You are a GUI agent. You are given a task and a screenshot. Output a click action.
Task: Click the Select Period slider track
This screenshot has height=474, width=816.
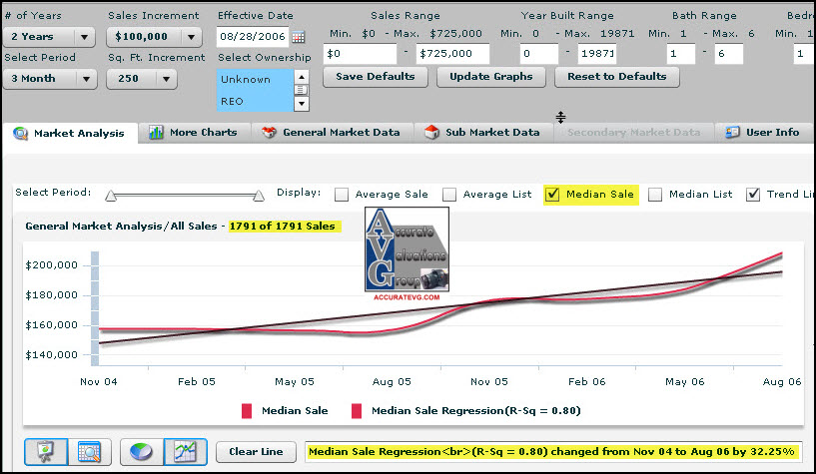pos(185,196)
